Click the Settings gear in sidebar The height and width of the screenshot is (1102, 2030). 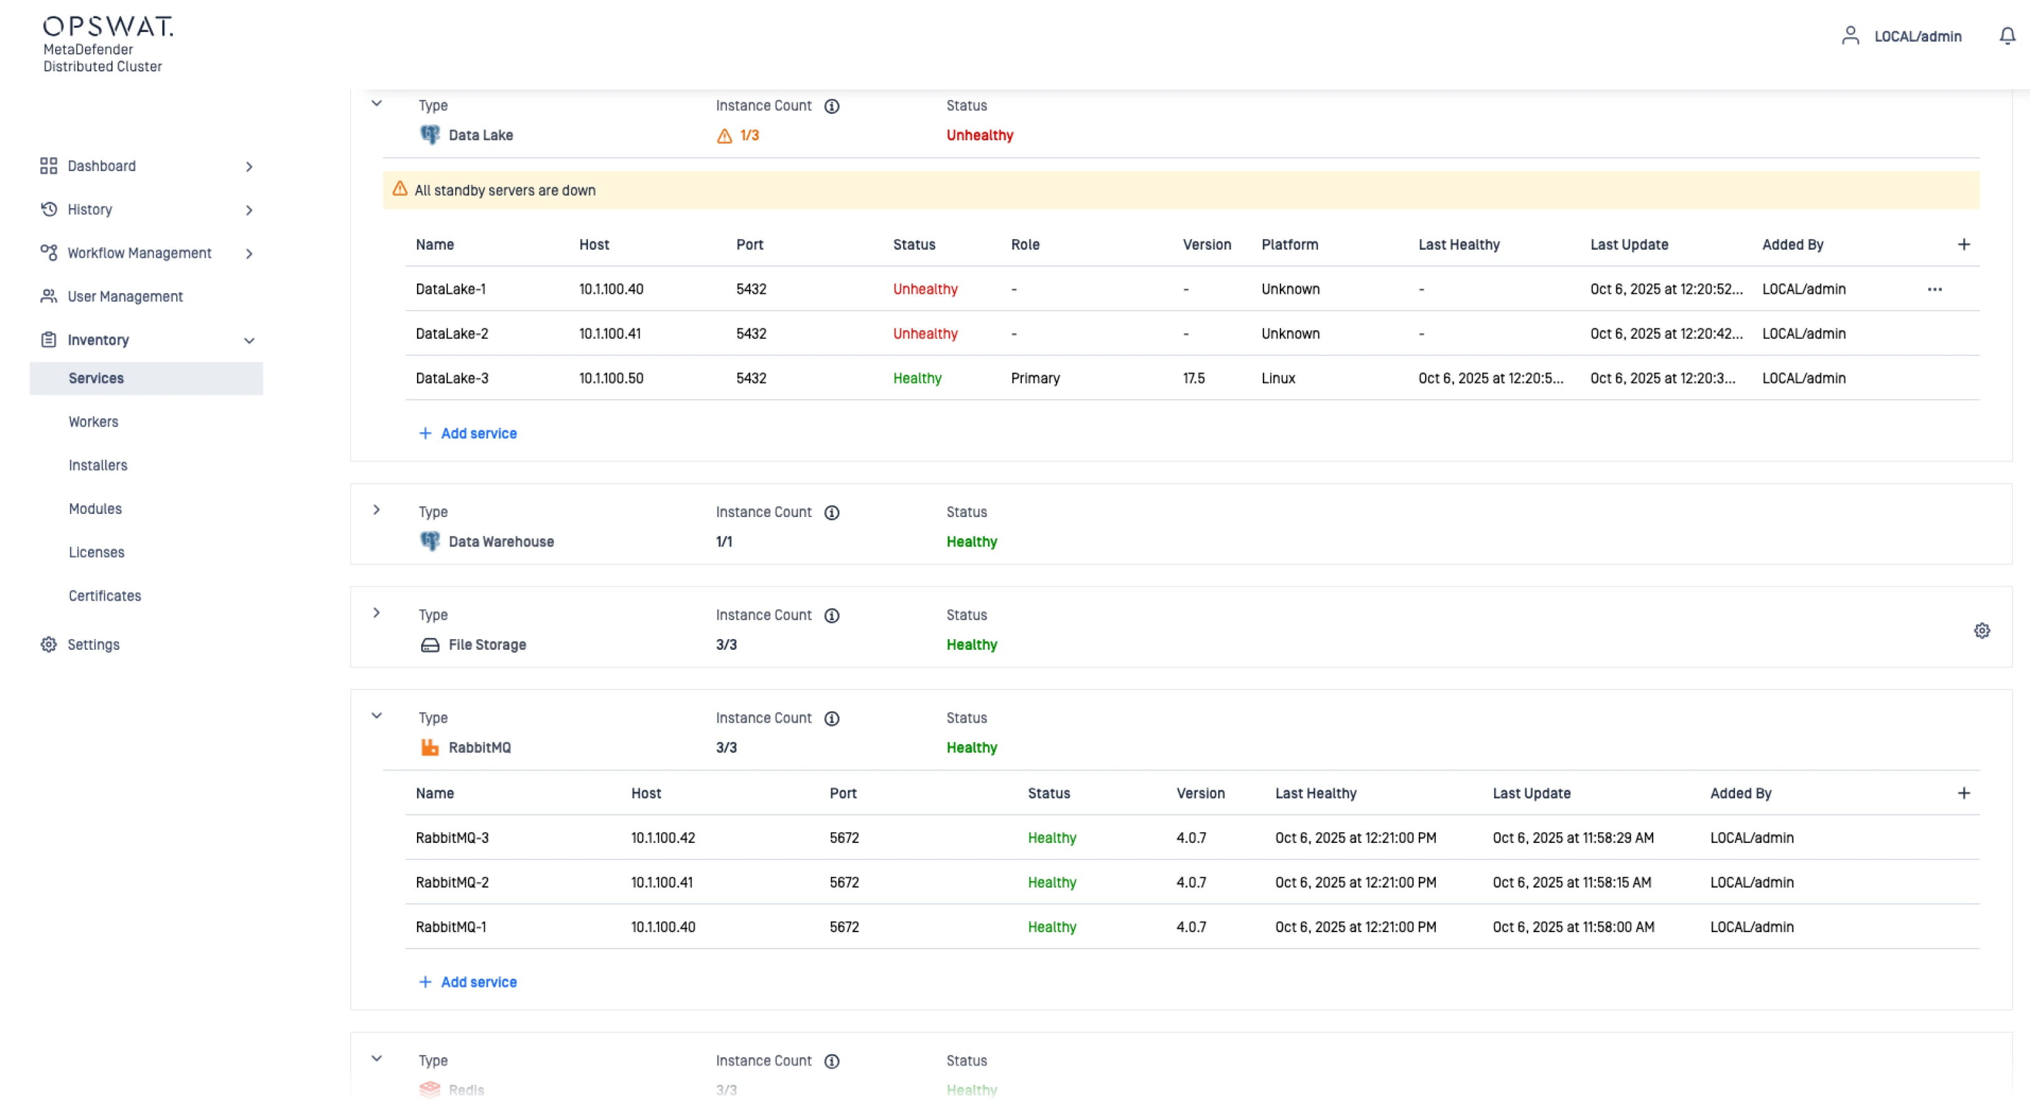click(x=49, y=645)
